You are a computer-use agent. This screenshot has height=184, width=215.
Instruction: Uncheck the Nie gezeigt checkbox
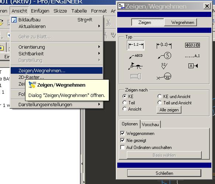122,140
